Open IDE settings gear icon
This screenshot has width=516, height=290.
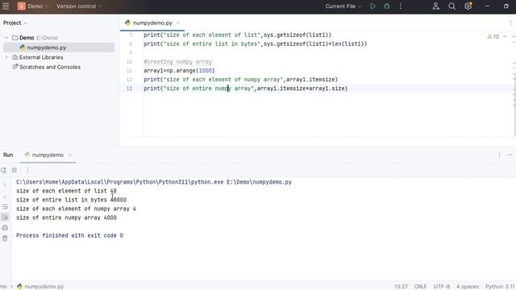[468, 6]
